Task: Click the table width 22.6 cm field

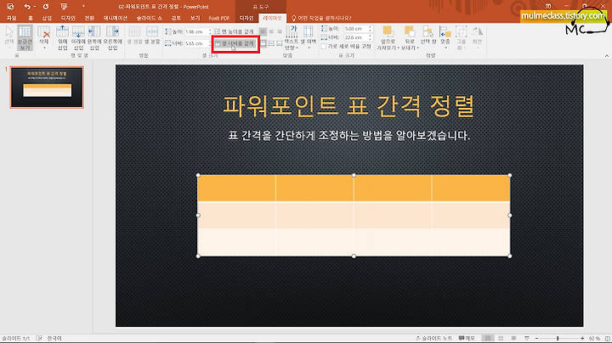Action: click(x=358, y=37)
